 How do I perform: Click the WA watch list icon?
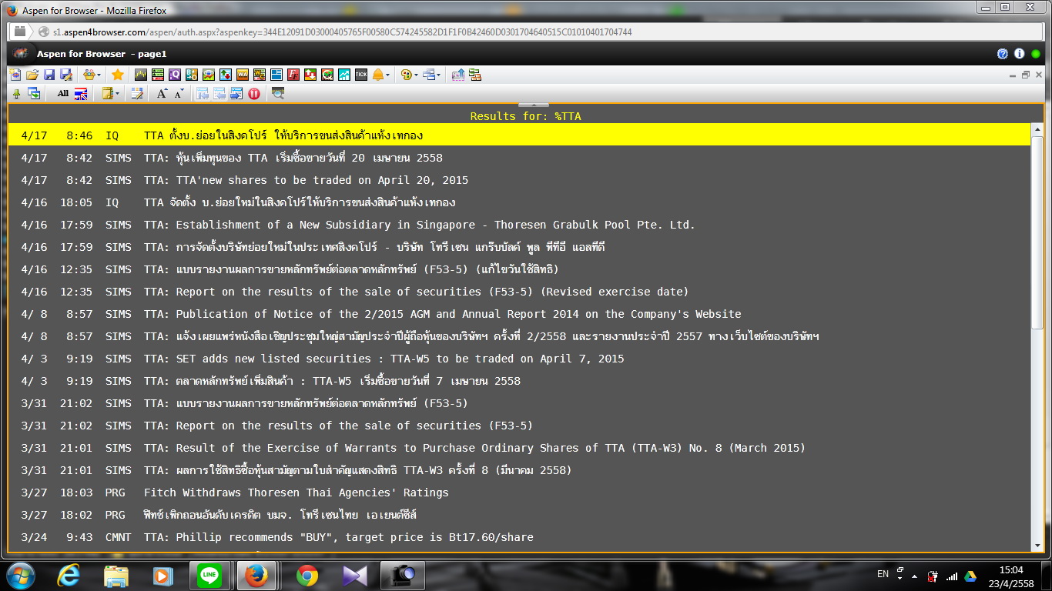[x=243, y=75]
